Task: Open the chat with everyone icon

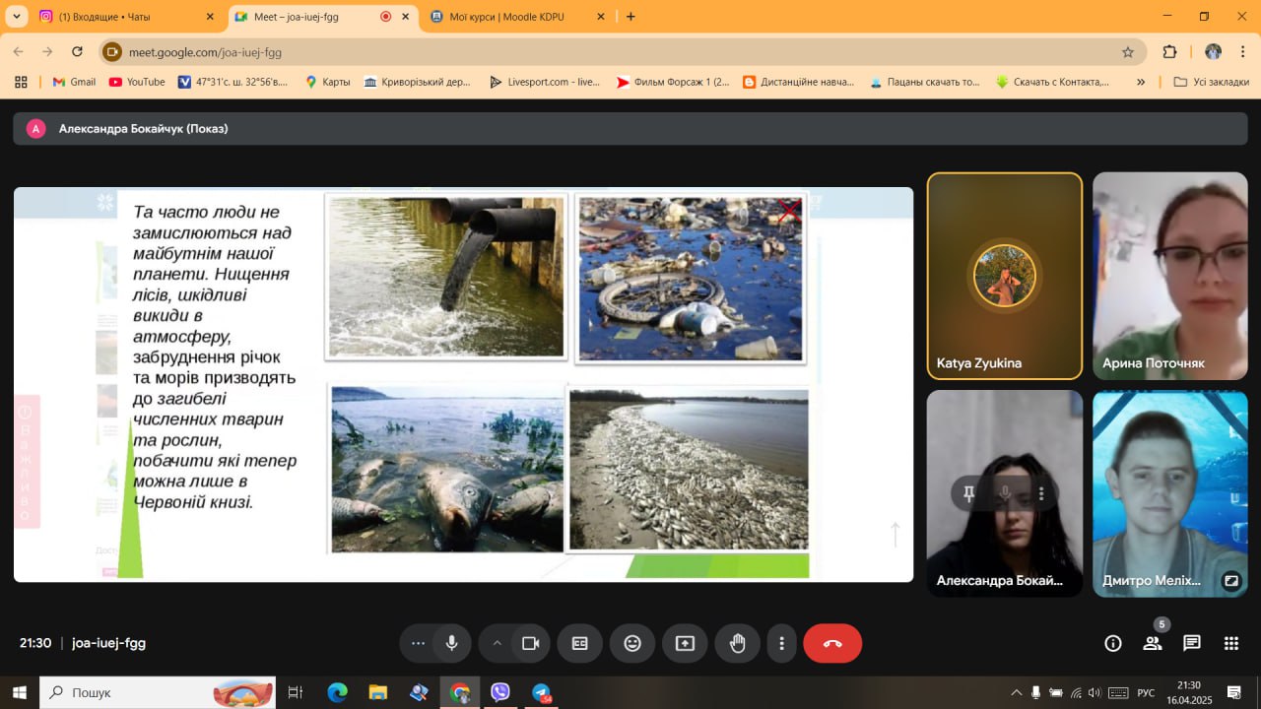Action: pyautogui.click(x=1192, y=643)
